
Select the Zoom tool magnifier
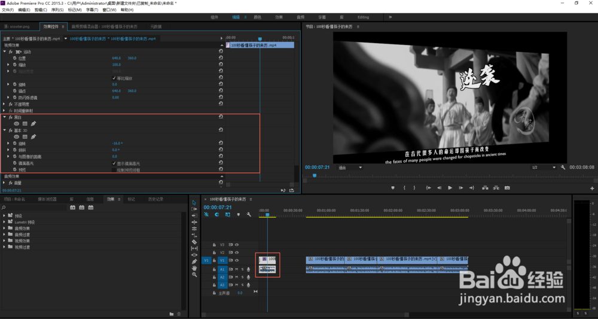click(194, 274)
